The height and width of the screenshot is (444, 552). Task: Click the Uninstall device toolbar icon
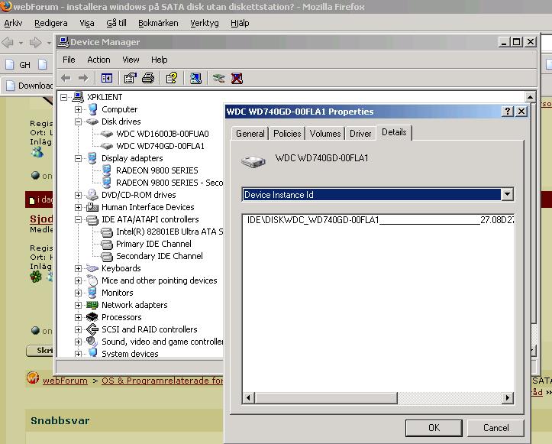pyautogui.click(x=237, y=78)
